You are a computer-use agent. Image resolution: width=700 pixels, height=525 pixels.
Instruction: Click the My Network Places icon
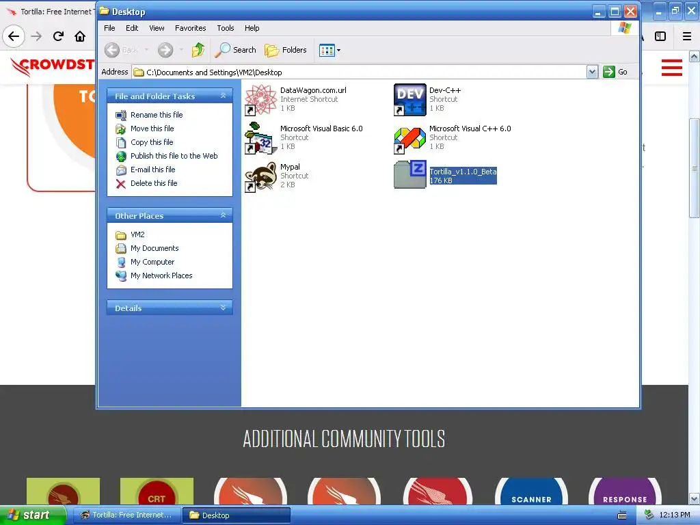tap(121, 276)
